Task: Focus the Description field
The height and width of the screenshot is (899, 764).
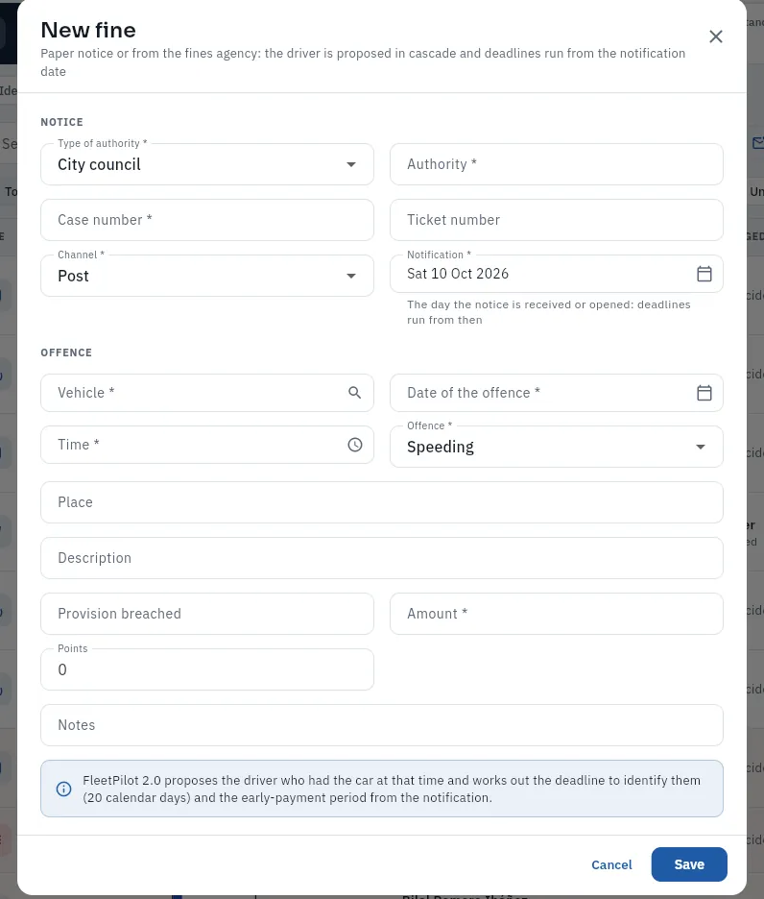Action: pyautogui.click(x=382, y=558)
